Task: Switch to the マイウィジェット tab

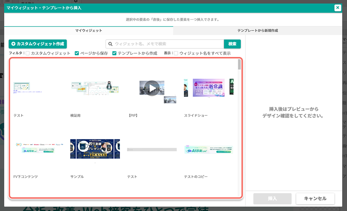Action: pyautogui.click(x=89, y=30)
